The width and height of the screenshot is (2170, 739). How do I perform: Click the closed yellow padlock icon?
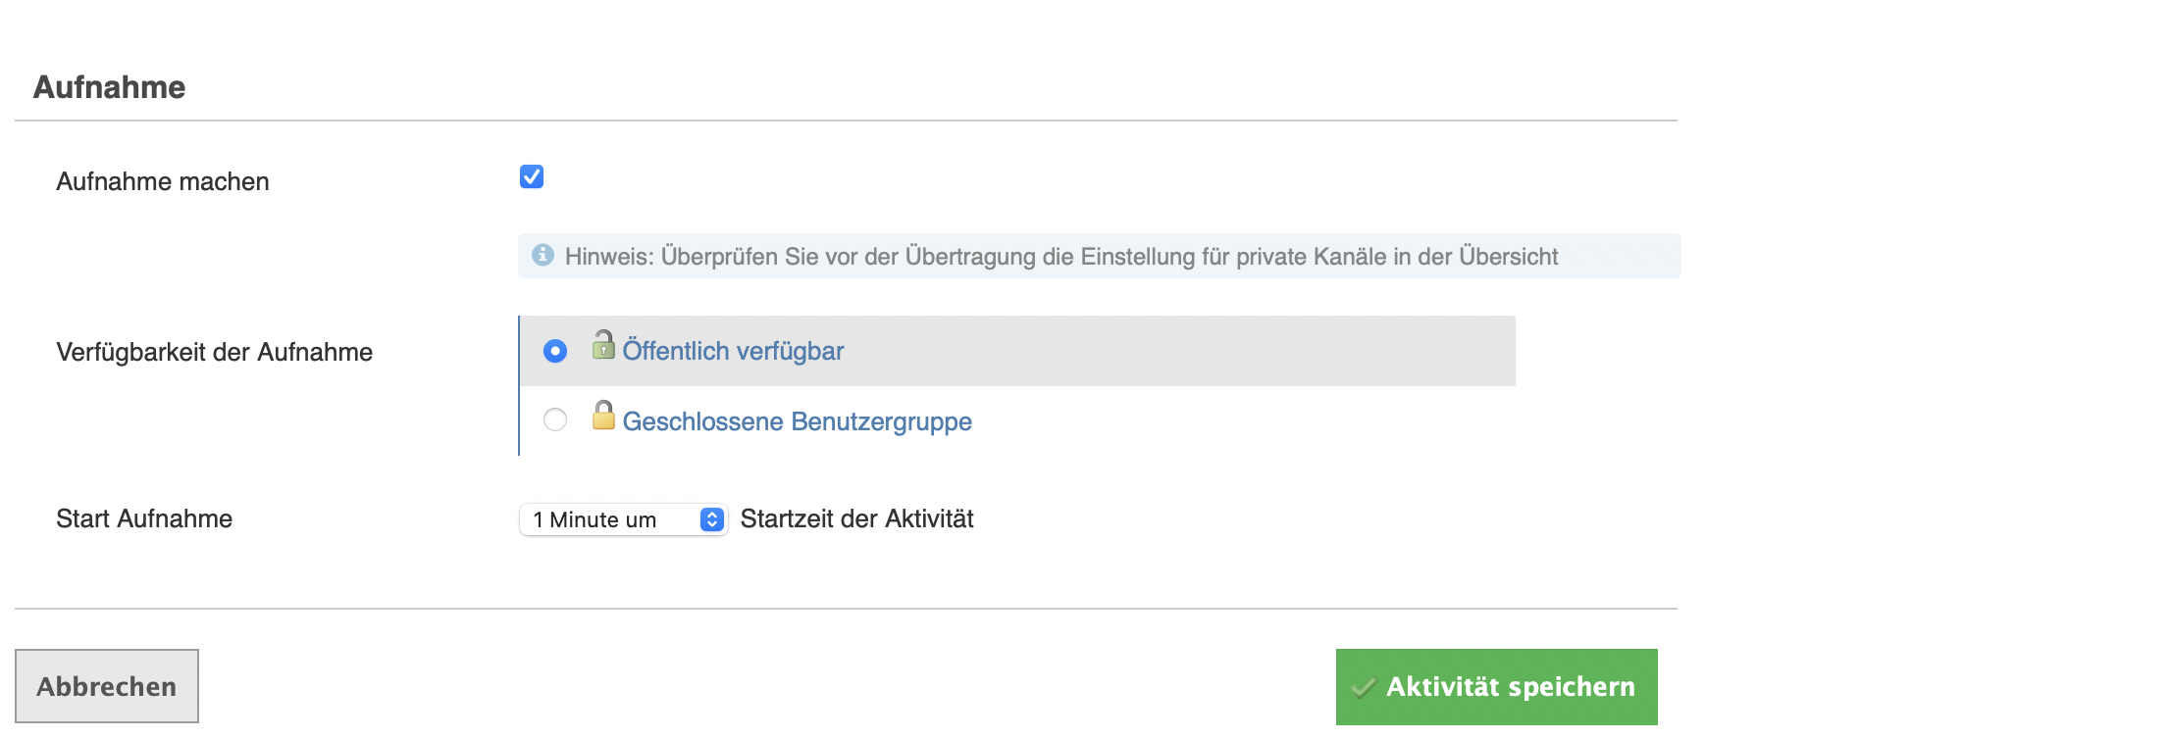[x=603, y=417]
